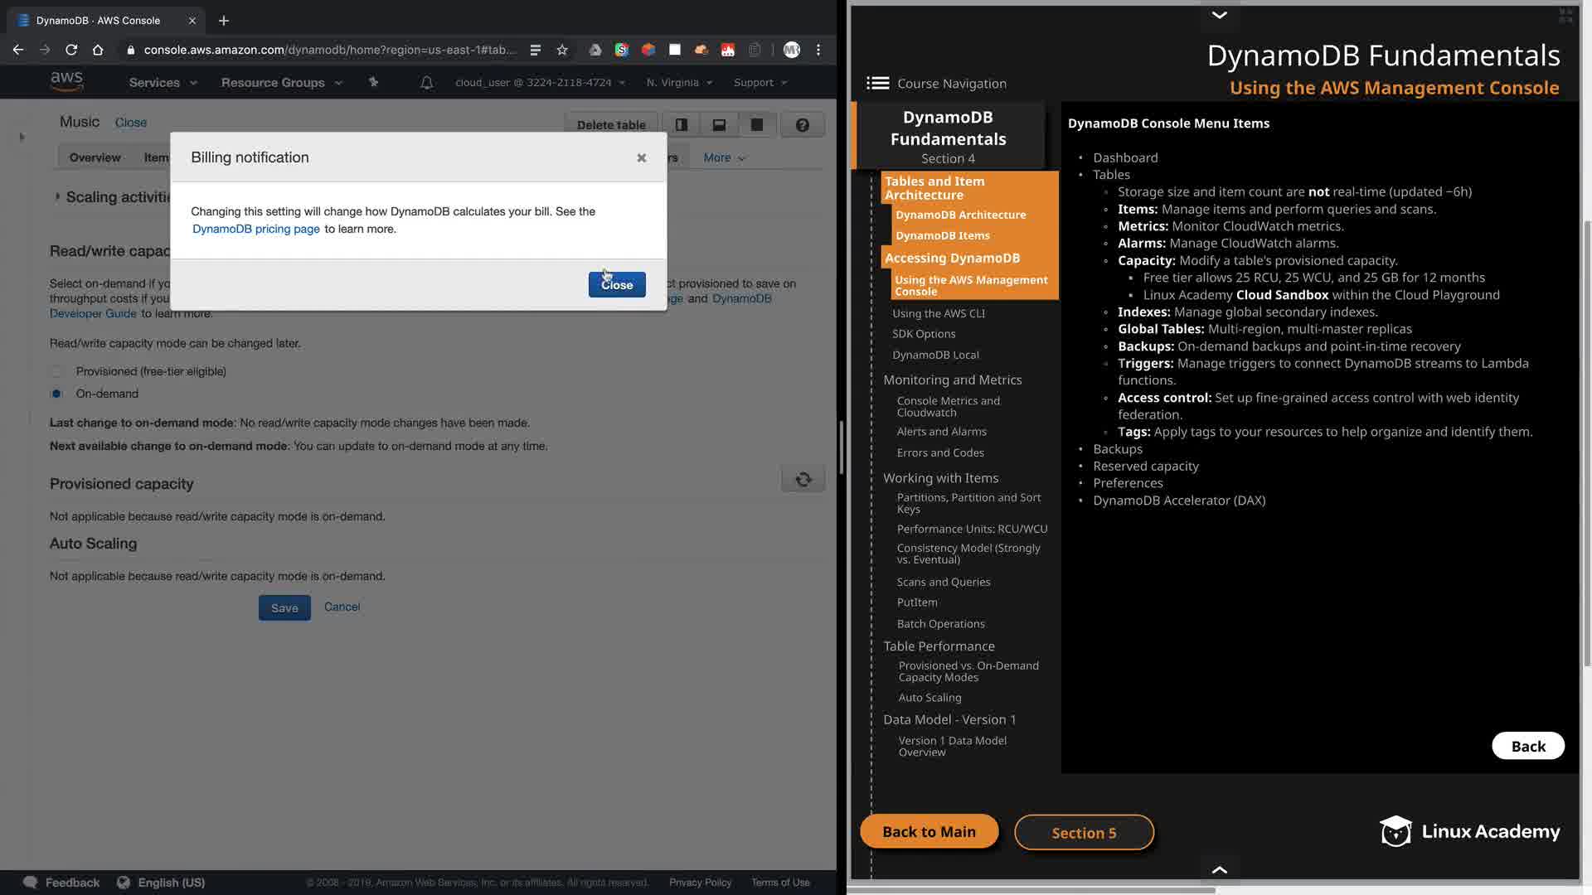Bookmark page with the star icon
The image size is (1592, 895).
coord(562,50)
